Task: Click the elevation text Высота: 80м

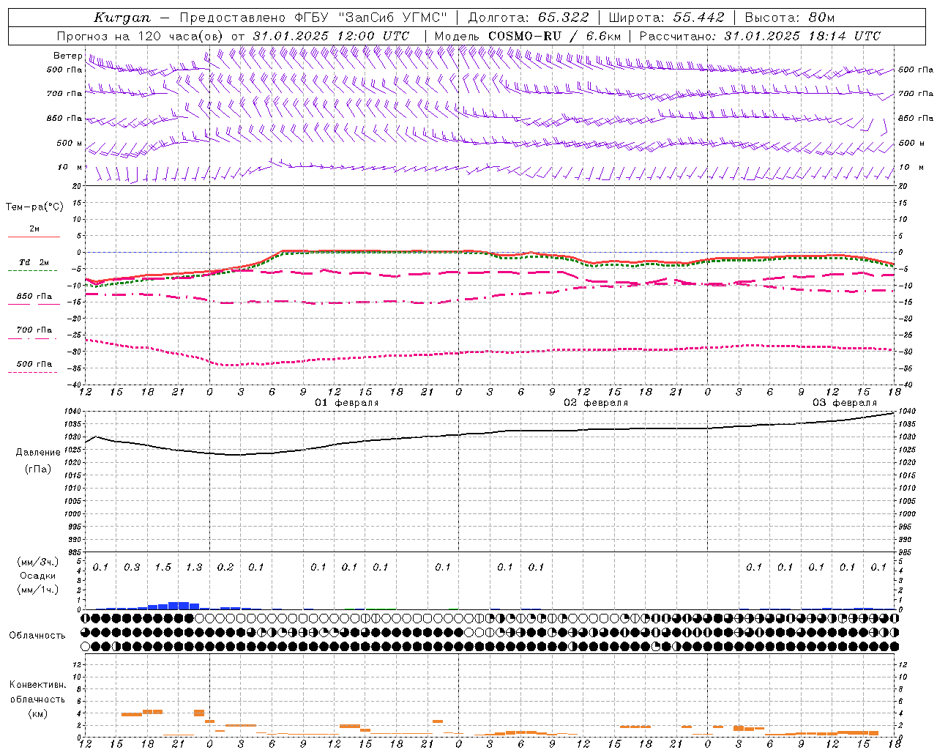Action: [790, 18]
